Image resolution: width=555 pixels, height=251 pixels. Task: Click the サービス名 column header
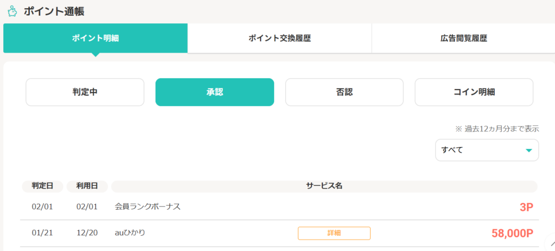324,186
